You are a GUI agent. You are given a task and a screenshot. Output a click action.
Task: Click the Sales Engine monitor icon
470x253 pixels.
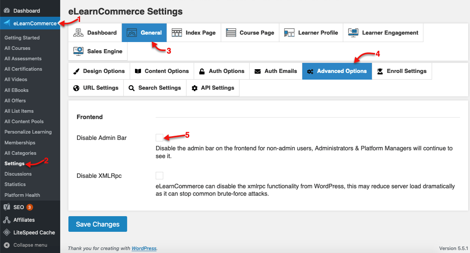78,51
